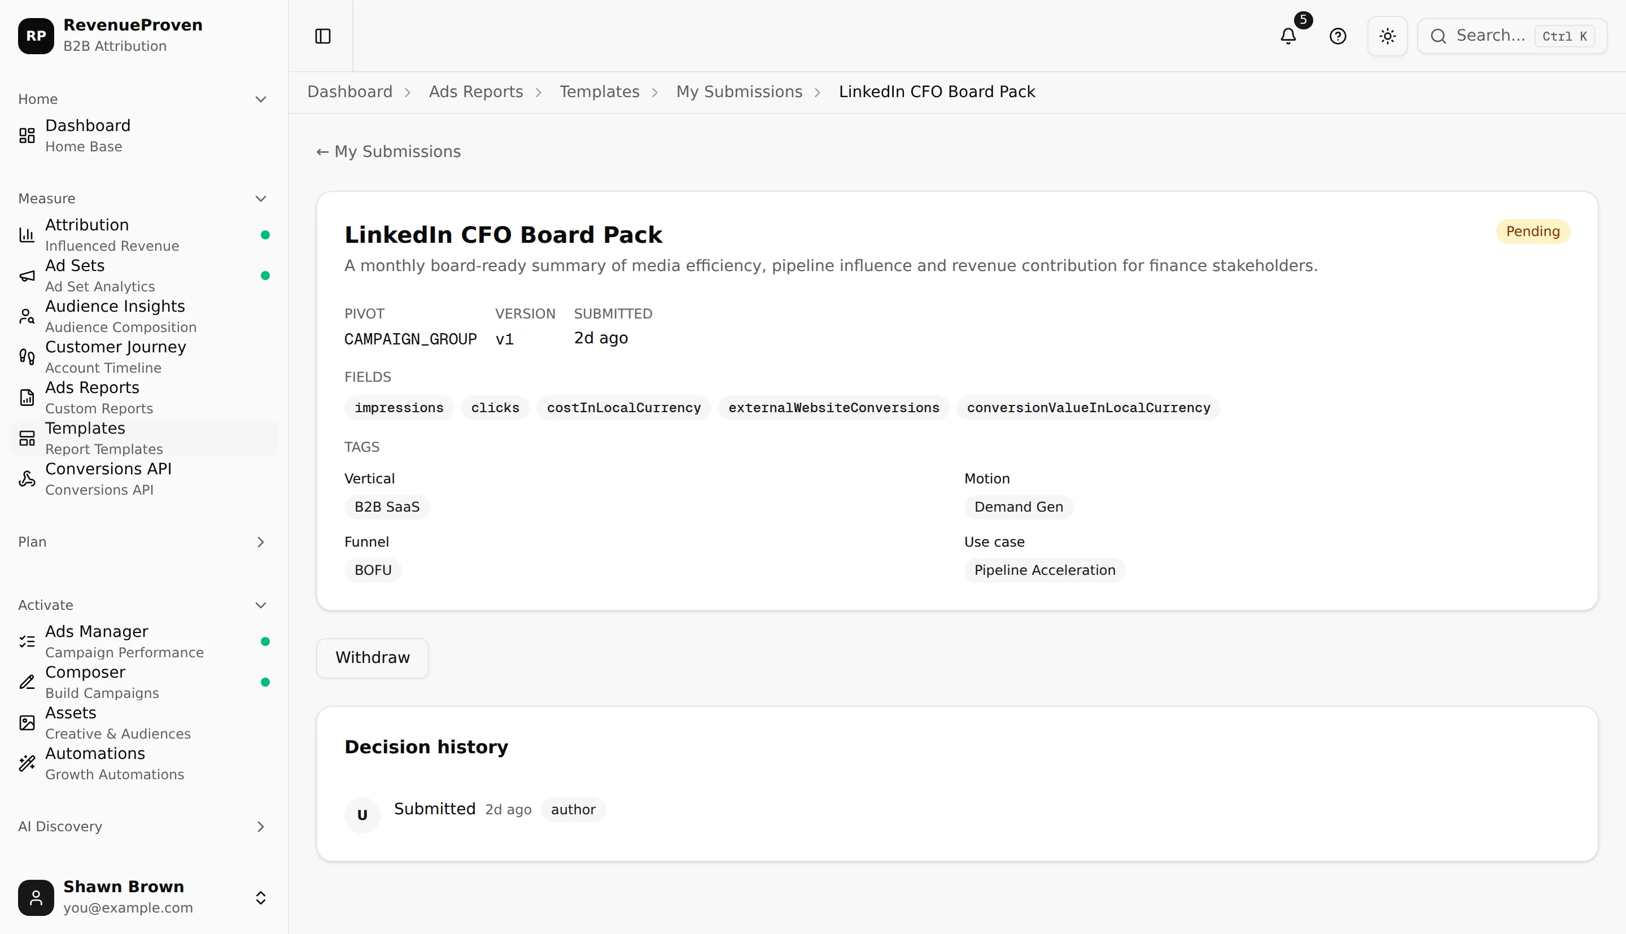This screenshot has height=934, width=1626.
Task: Click the Withdraw button
Action: [373, 657]
